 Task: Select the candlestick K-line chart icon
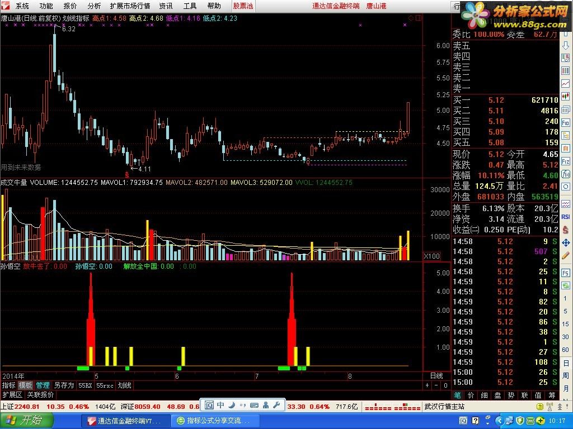tap(565, 96)
